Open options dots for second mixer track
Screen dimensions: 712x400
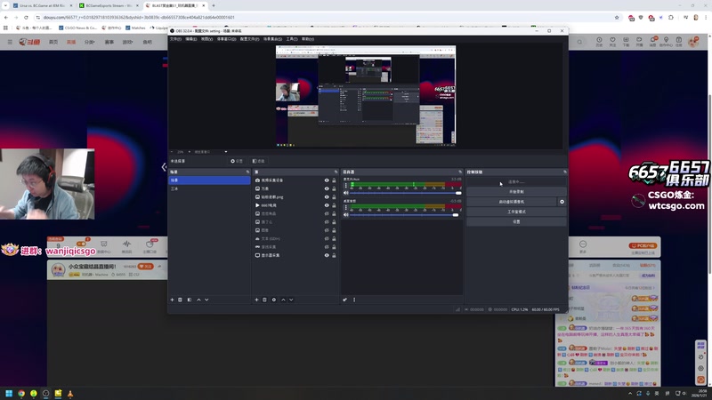pyautogui.click(x=346, y=207)
